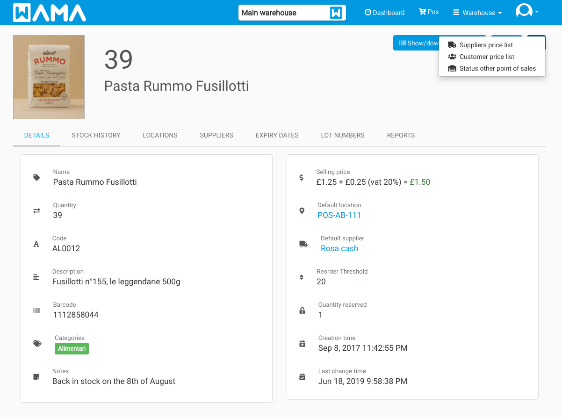This screenshot has height=419, width=562.
Task: Click the truck icon beside Default supplier
Action: pyautogui.click(x=303, y=244)
